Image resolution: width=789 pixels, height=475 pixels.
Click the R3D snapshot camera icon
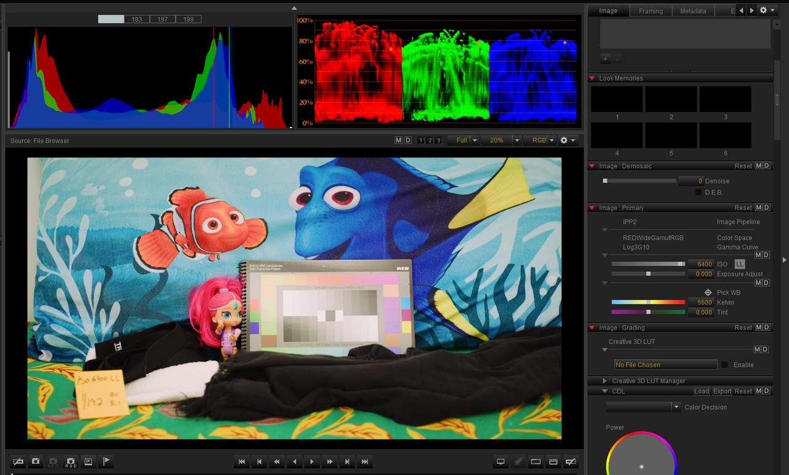(x=71, y=461)
